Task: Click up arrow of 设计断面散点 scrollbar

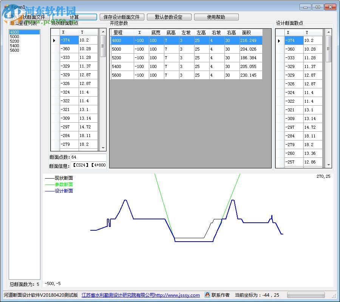Action: (x=328, y=32)
